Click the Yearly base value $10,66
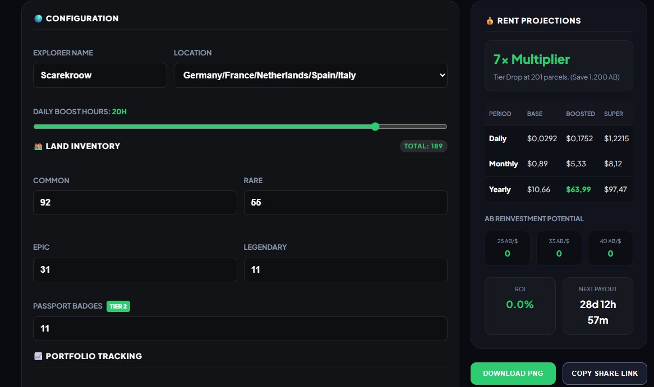Screen dimensions: 654x387 [538, 189]
